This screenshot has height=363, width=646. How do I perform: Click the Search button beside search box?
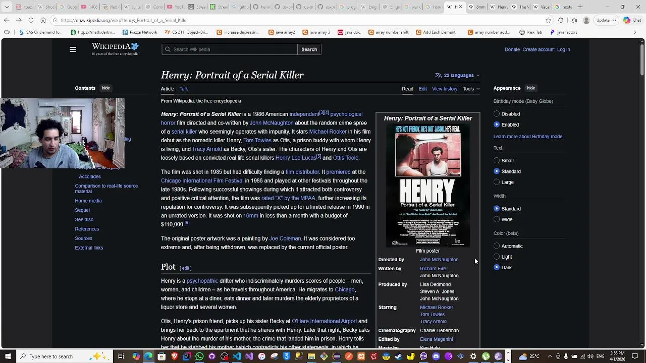[x=309, y=49]
